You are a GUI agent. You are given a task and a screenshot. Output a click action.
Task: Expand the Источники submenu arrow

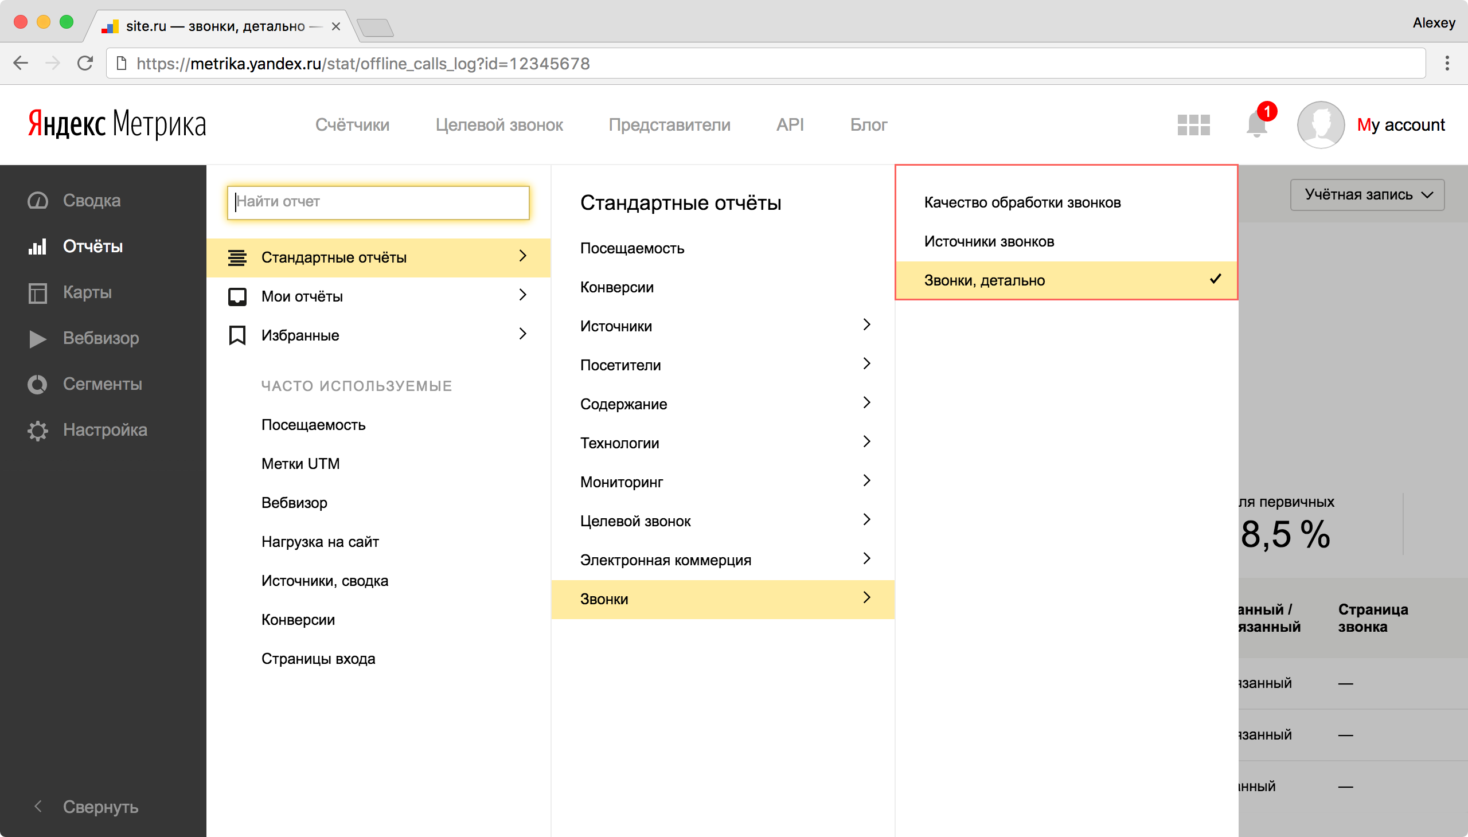866,325
